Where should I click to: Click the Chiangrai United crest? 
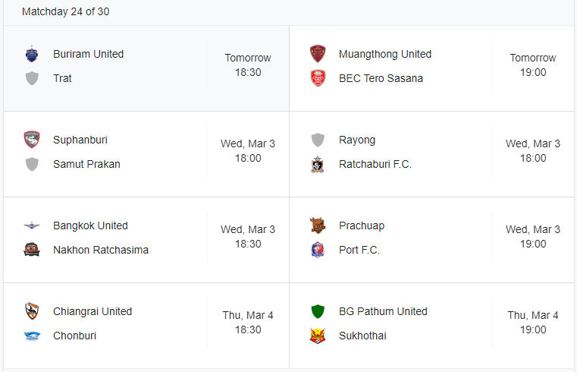coord(32,311)
